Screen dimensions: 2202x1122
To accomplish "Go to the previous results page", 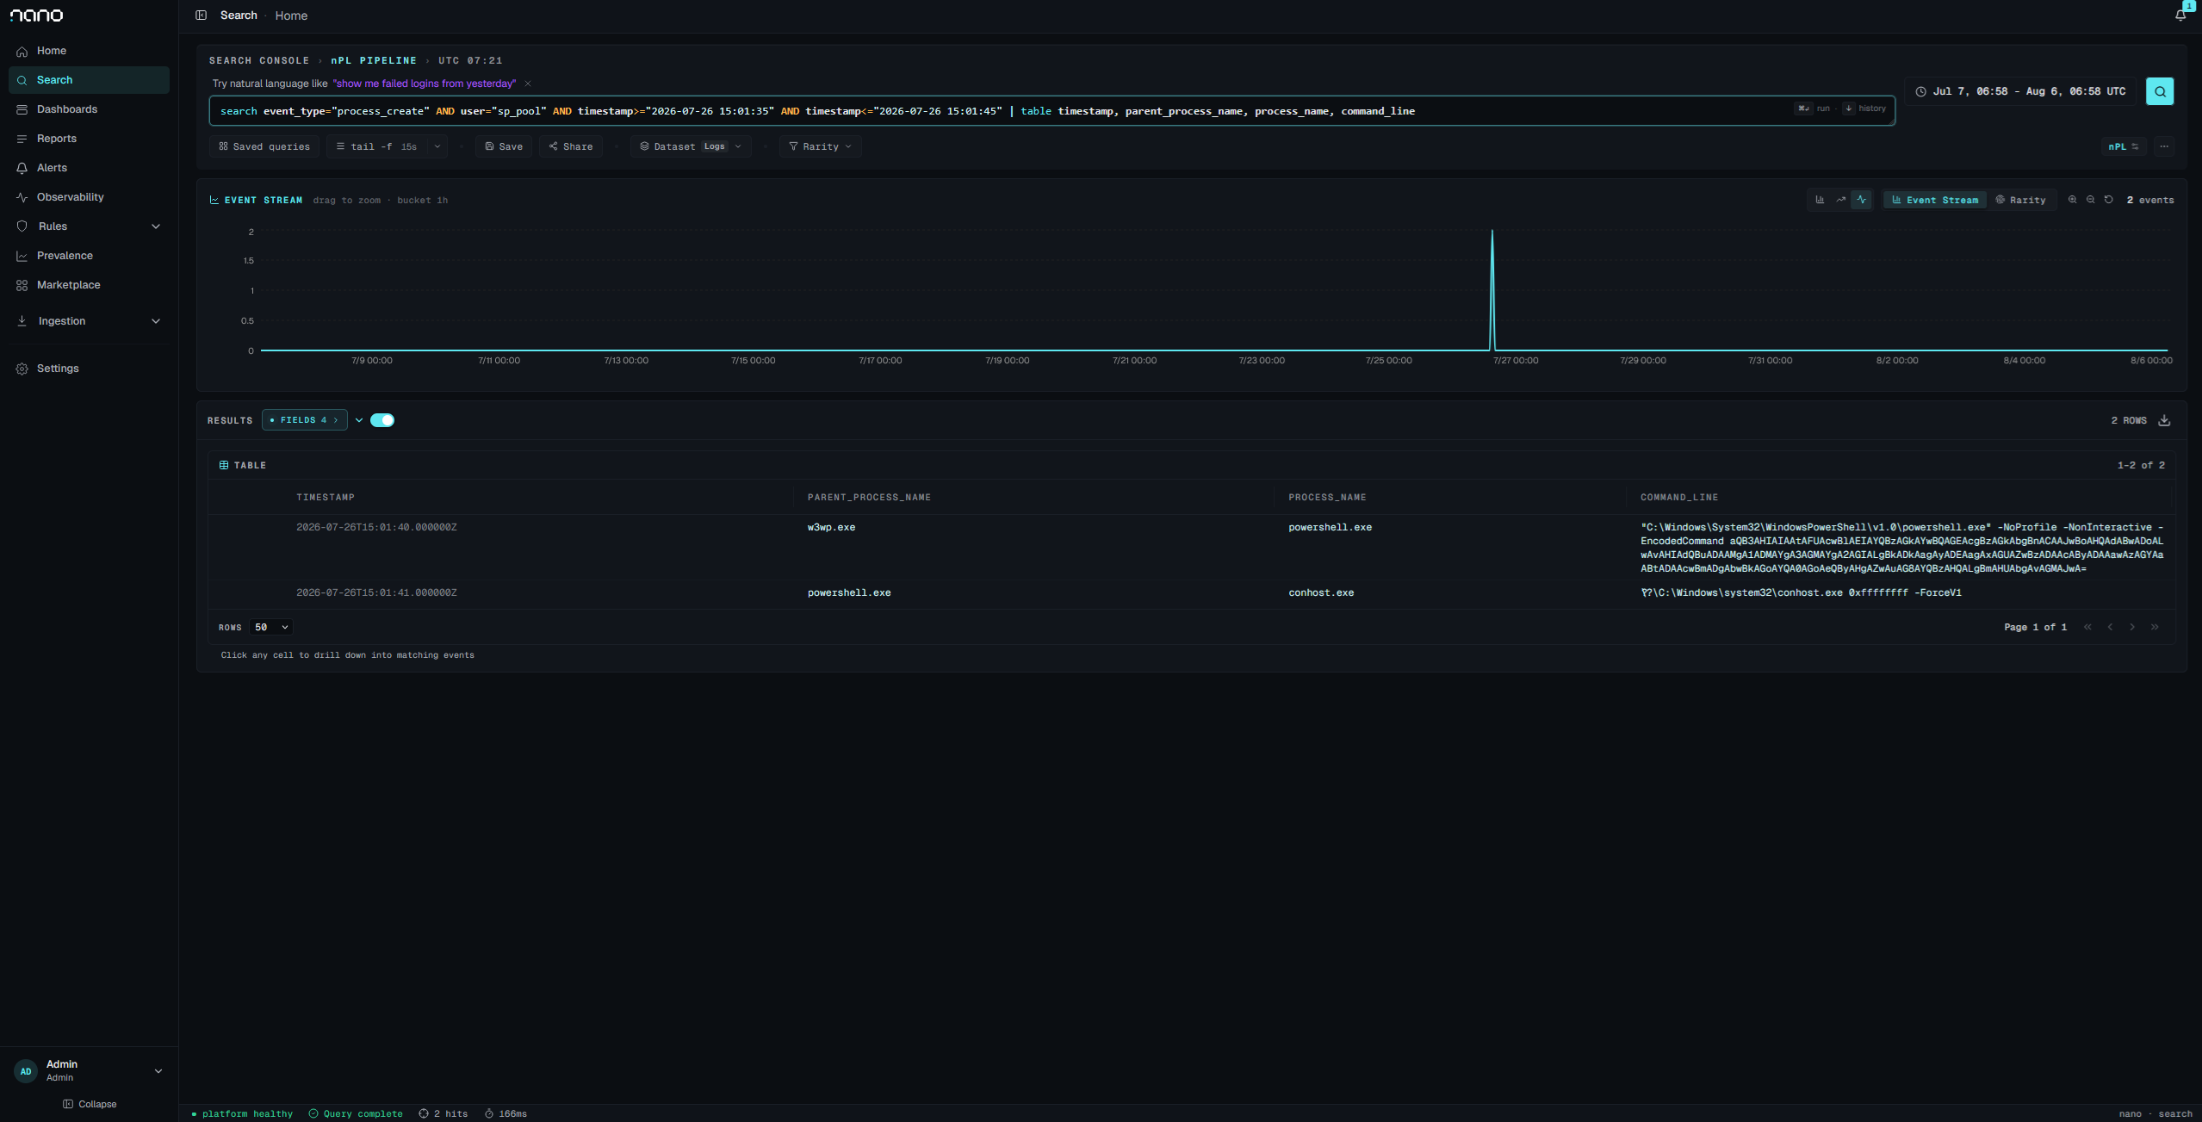I will point(2110,627).
